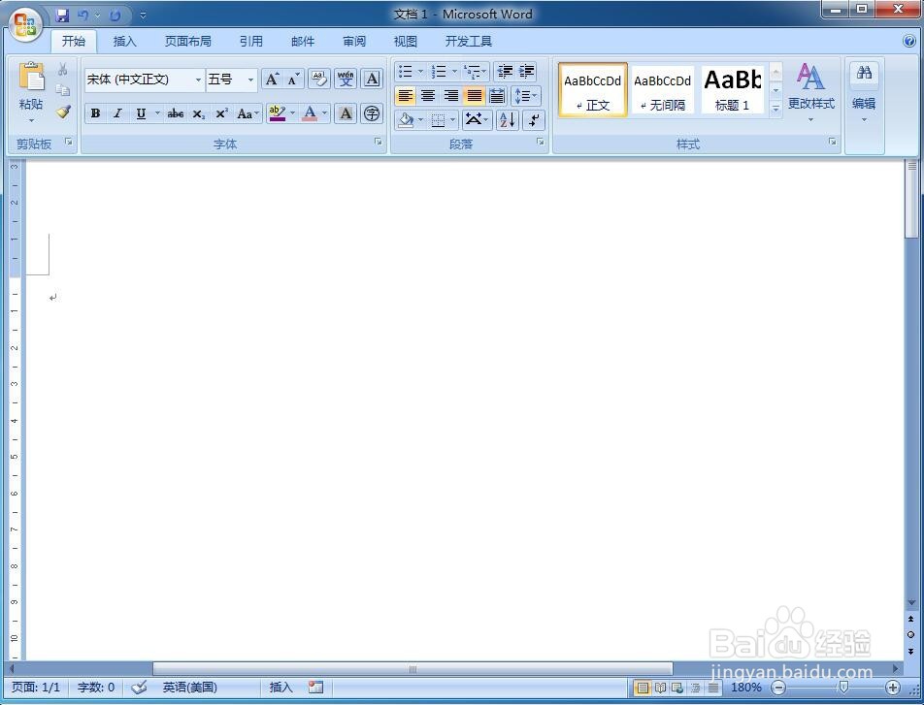This screenshot has width=924, height=705.
Task: Click the Bullets list icon
Action: [406, 72]
